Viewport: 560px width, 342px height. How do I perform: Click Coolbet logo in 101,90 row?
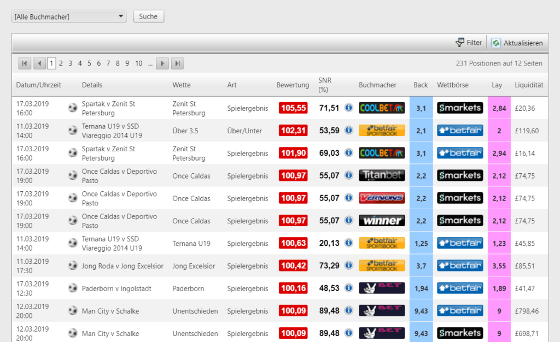point(382,152)
